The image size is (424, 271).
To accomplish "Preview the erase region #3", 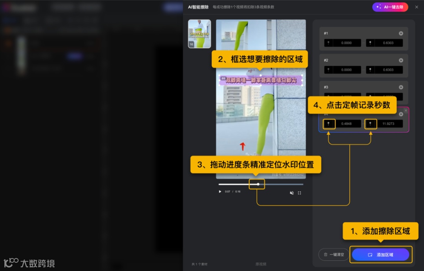I will (x=401, y=87).
